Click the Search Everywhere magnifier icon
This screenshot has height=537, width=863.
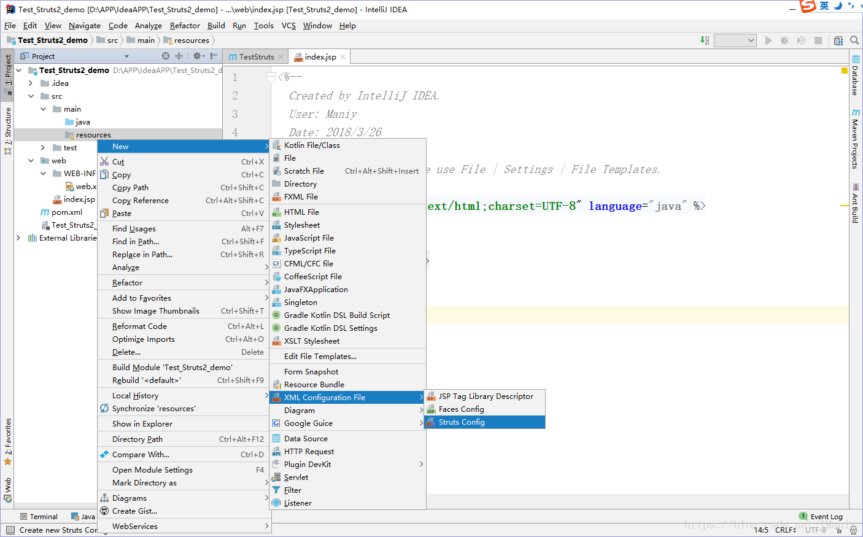click(x=854, y=41)
